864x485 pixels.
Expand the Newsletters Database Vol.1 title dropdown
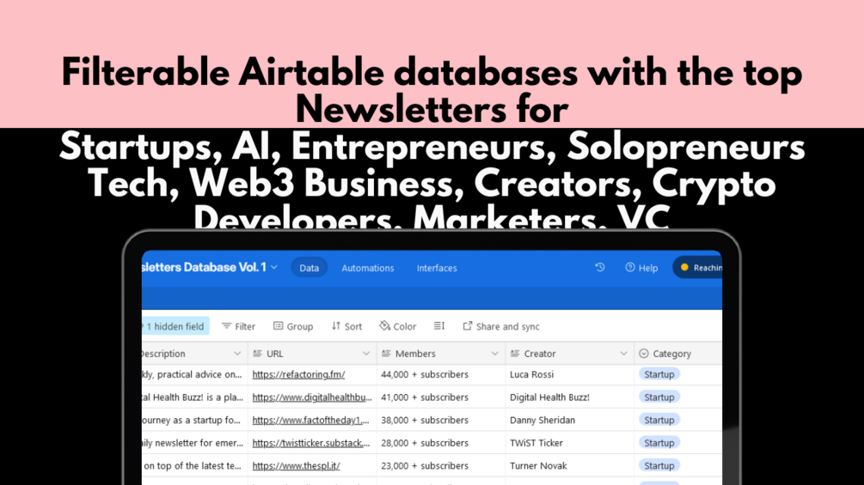click(x=274, y=267)
